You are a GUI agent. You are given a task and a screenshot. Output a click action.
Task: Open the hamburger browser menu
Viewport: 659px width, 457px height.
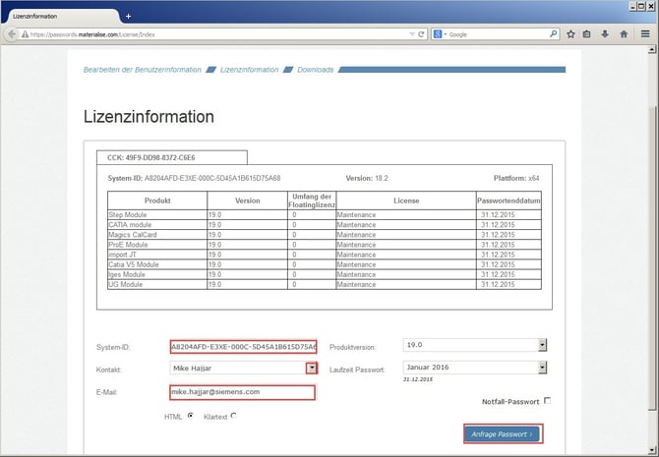click(644, 33)
